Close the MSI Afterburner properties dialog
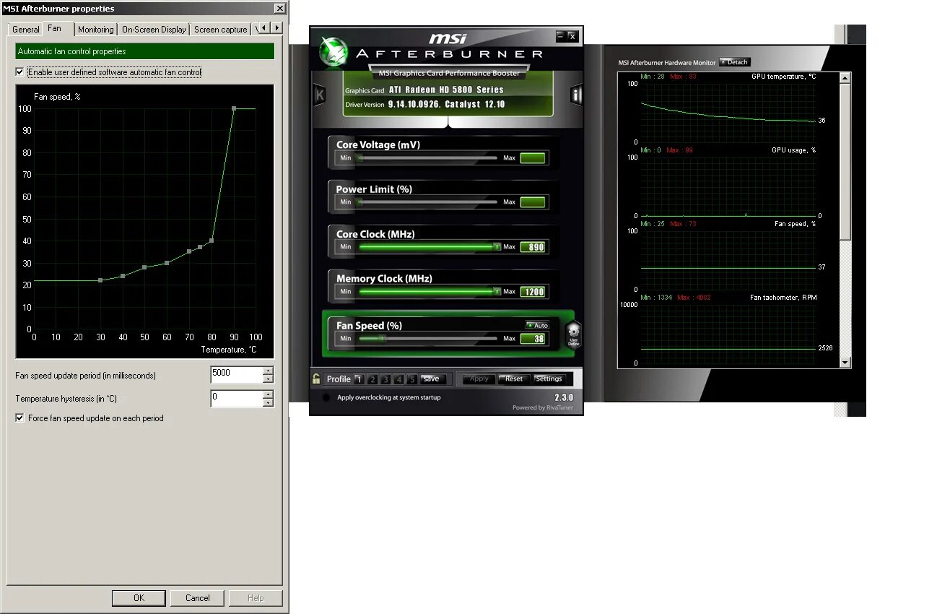This screenshot has height=614, width=950. 279,8
